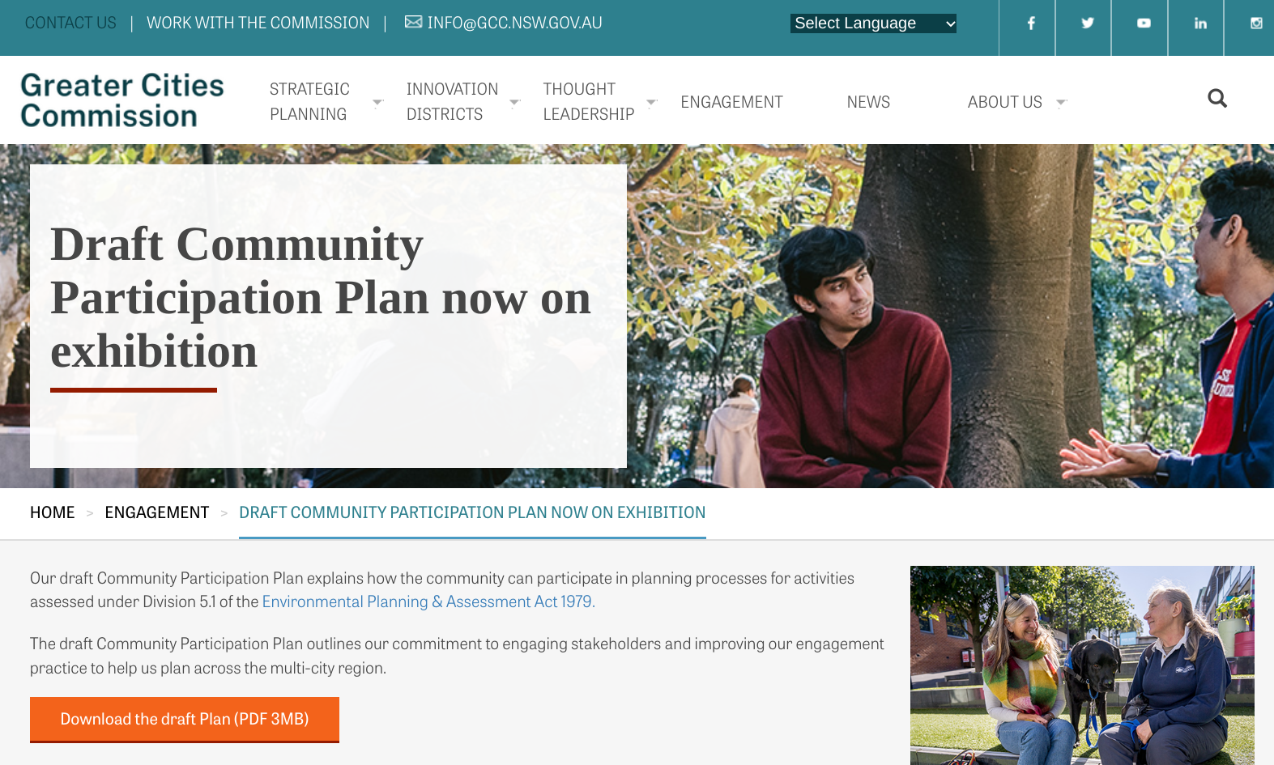The image size is (1274, 765).
Task: Expand the Thought Leadership menu arrow
Action: coord(651,102)
